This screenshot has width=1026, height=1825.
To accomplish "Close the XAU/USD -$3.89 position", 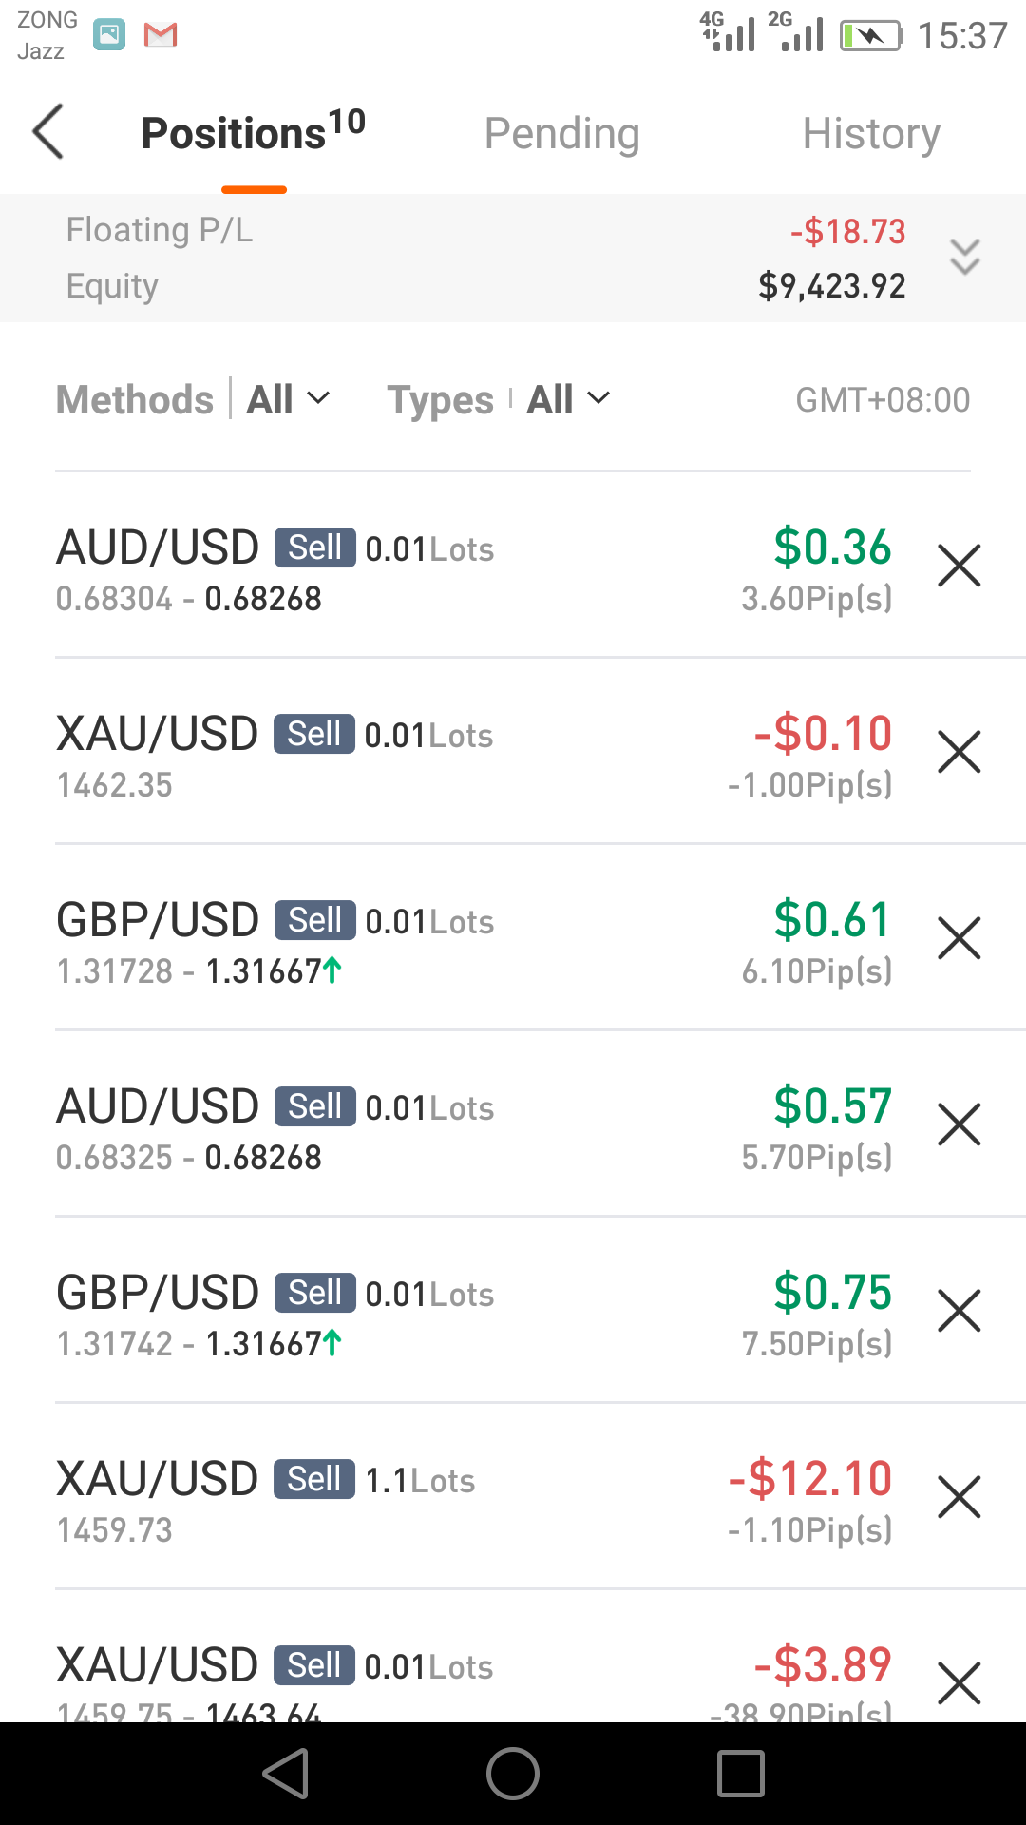I will click(x=959, y=1683).
